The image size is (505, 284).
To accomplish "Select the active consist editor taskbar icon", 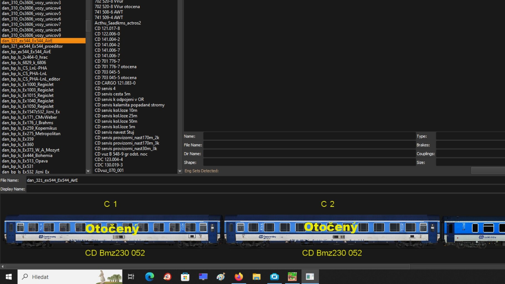I will 310,277.
